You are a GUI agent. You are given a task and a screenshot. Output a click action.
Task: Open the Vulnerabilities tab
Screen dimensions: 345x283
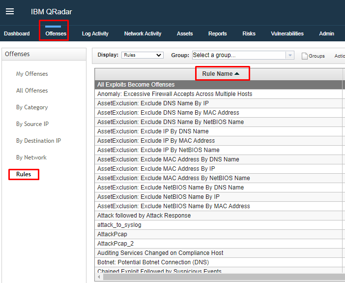pyautogui.click(x=287, y=33)
